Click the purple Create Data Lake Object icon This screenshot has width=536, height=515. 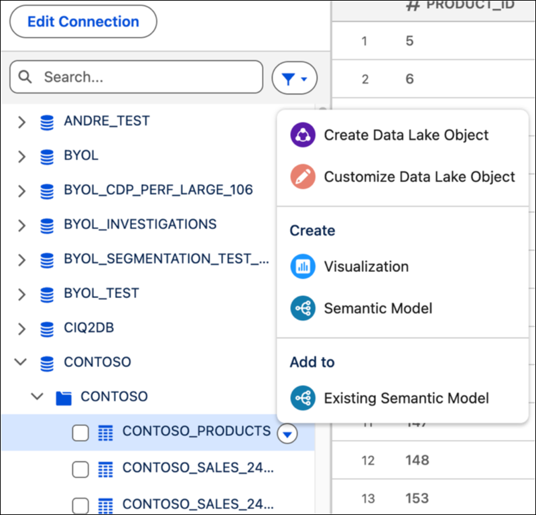[x=303, y=135]
